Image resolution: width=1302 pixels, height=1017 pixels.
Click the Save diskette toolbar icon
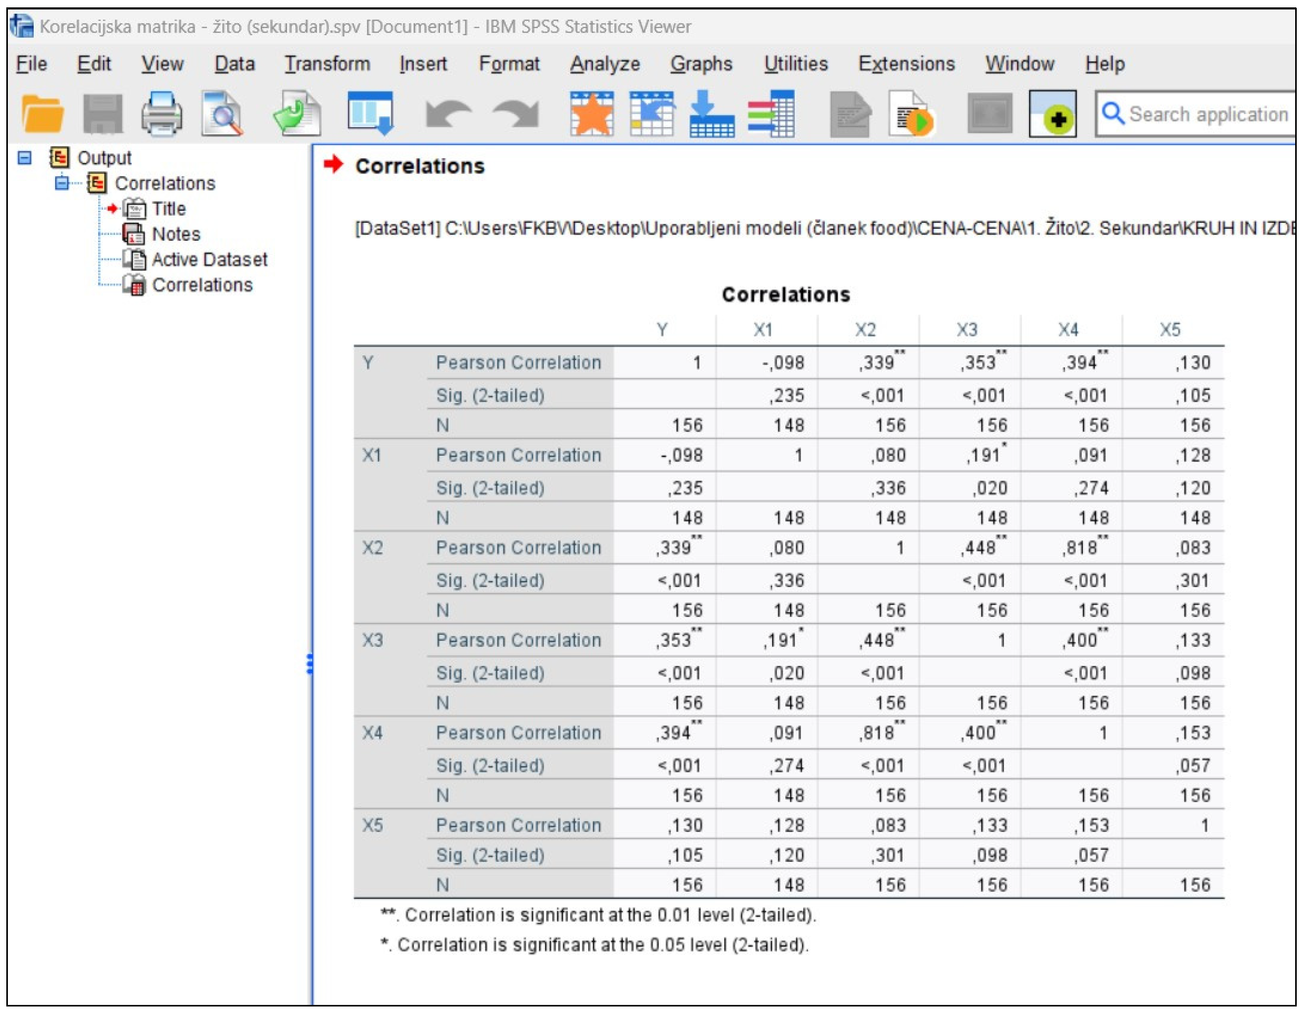102,114
